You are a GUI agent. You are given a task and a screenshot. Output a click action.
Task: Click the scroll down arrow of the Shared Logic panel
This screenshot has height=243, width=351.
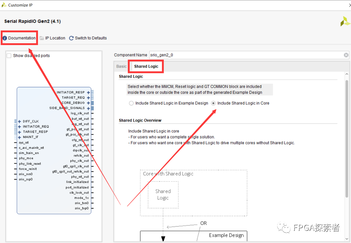(347, 239)
